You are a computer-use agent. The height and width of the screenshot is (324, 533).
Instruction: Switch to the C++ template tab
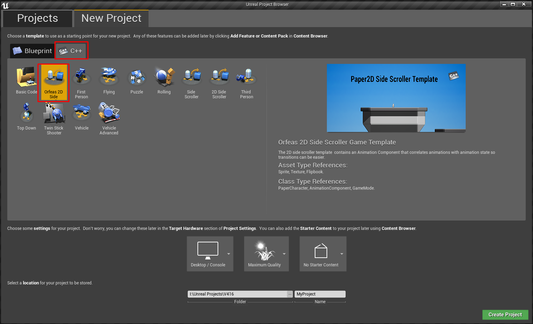pos(71,51)
